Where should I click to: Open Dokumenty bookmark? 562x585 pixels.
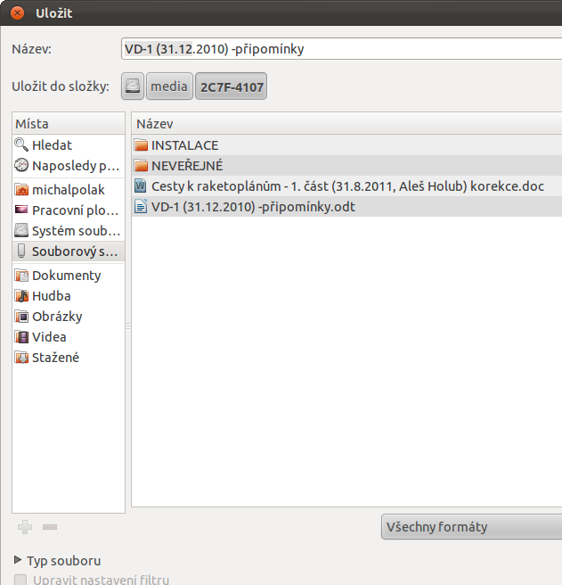69,276
